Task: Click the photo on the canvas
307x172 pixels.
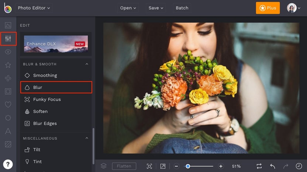Action: tap(201, 88)
